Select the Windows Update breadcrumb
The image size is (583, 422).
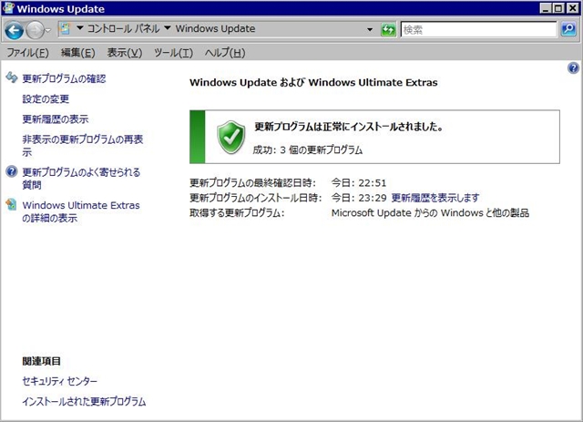coord(215,28)
